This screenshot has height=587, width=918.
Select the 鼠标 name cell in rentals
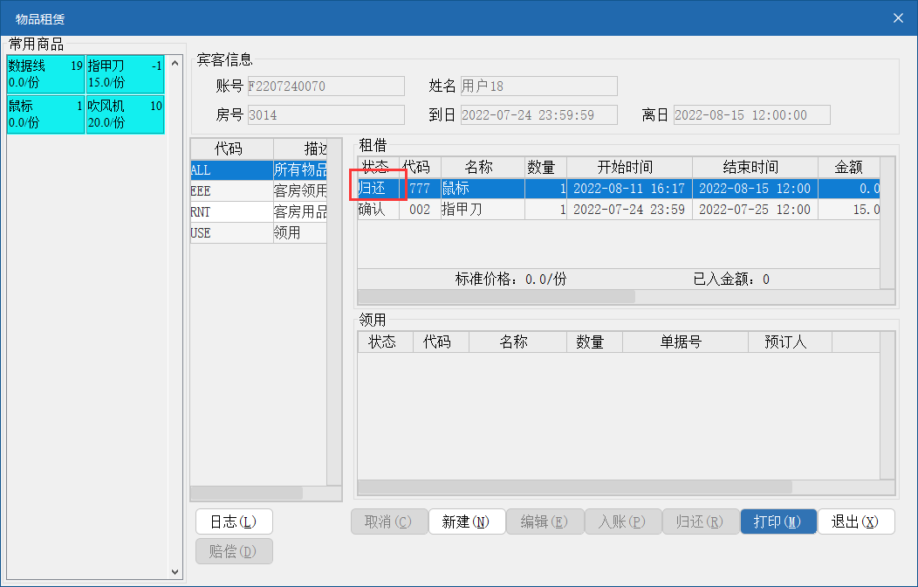click(483, 189)
